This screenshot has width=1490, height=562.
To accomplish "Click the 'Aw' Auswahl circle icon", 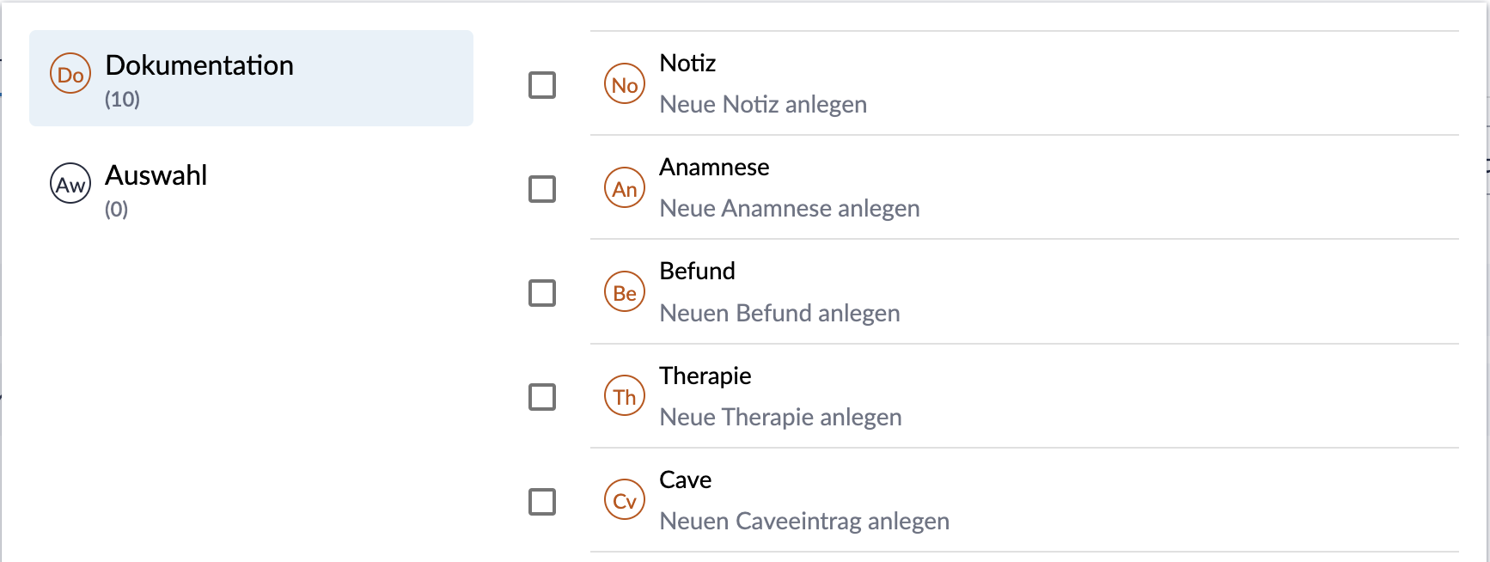I will (x=70, y=184).
